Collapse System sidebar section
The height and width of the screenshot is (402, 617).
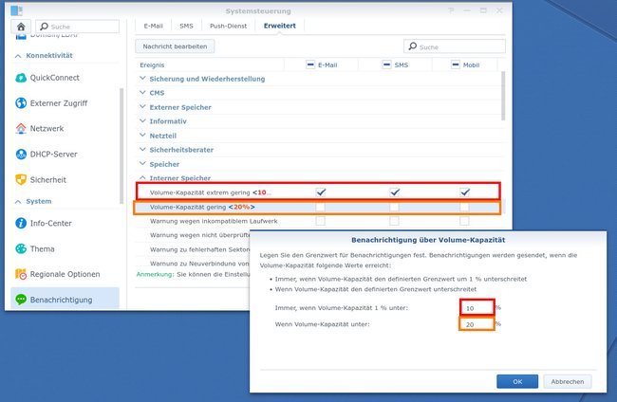click(18, 202)
